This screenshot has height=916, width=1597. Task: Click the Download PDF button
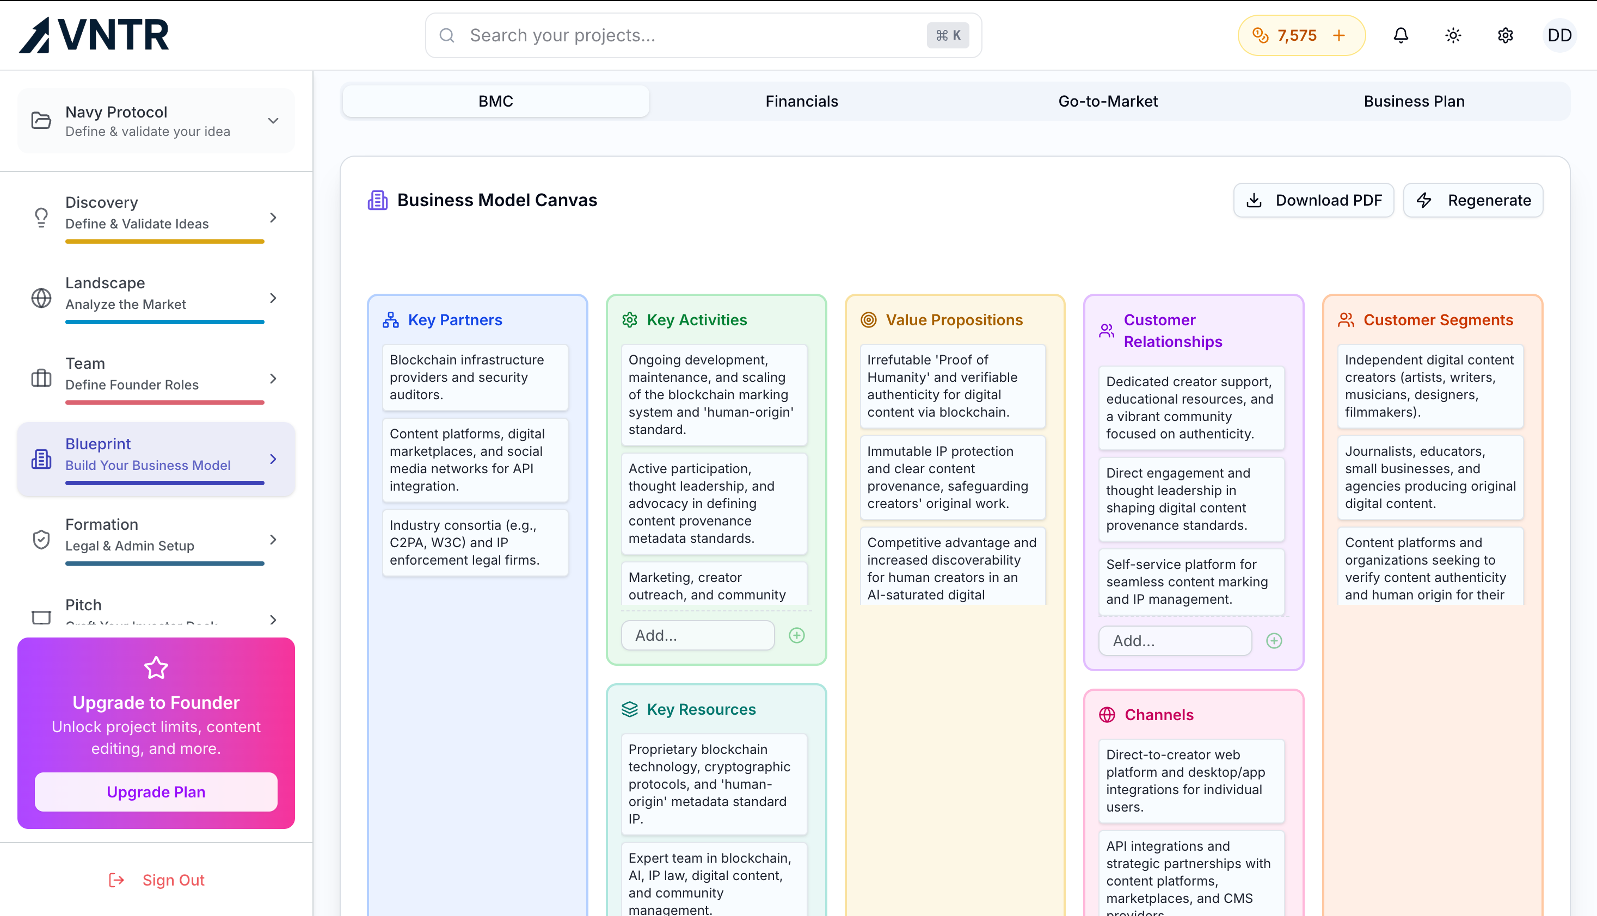pyautogui.click(x=1314, y=200)
